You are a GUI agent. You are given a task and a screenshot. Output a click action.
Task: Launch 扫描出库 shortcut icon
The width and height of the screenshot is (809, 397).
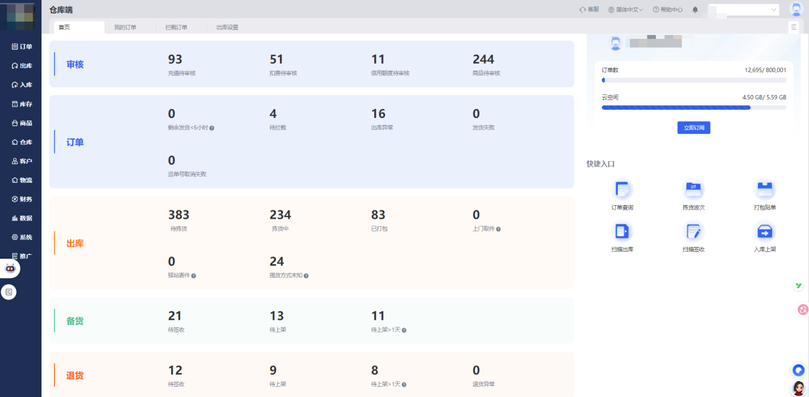coord(622,231)
